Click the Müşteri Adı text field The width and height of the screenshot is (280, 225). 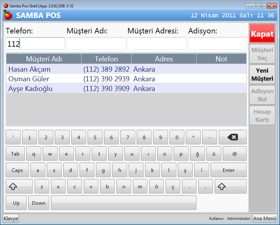pos(96,44)
